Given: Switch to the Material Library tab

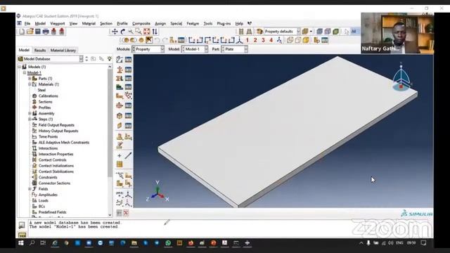Looking at the screenshot, I should (63, 50).
